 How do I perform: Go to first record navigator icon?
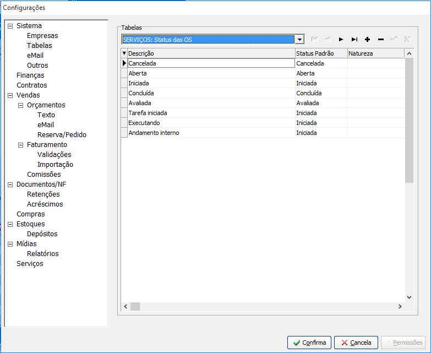pyautogui.click(x=314, y=39)
